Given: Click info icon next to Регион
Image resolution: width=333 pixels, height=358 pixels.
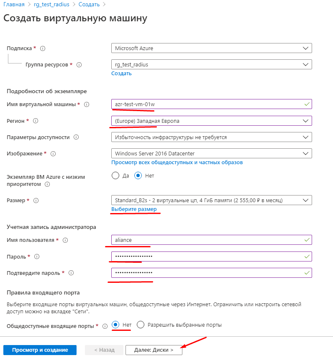Looking at the screenshot, I should pyautogui.click(x=36, y=121).
